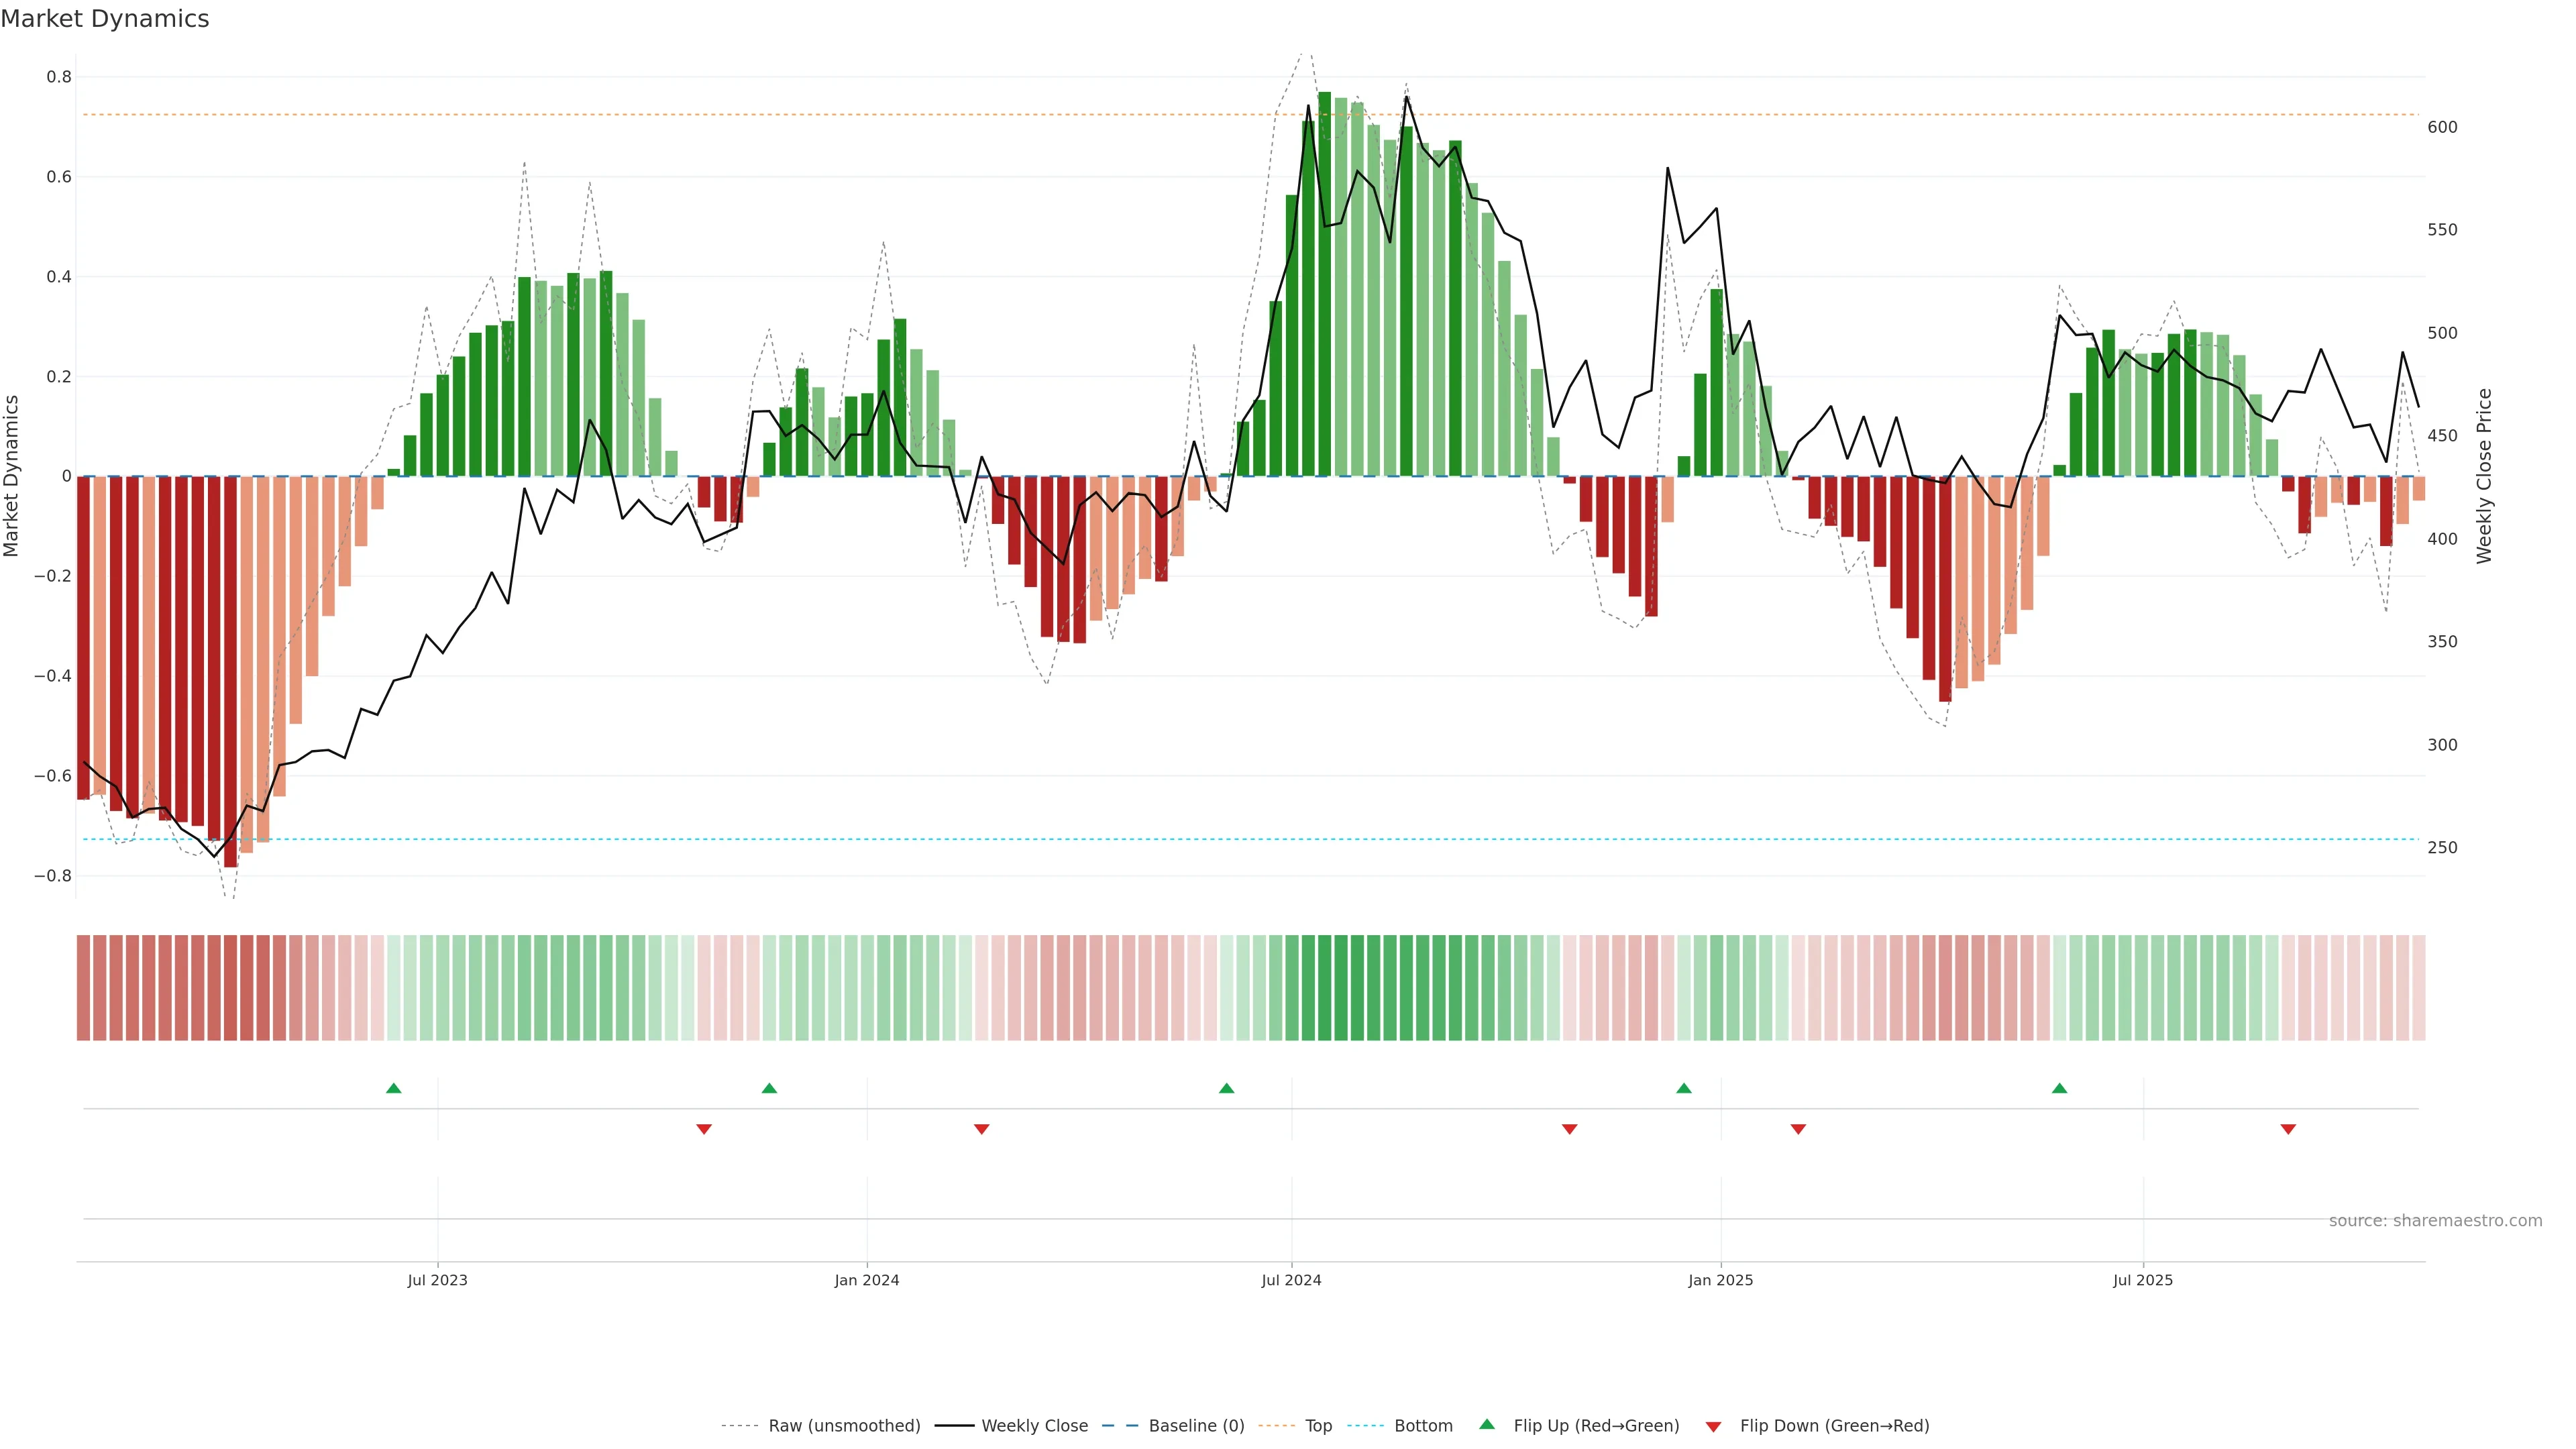
Task: Click the Jan 2025 x-axis label
Action: tap(1720, 1280)
